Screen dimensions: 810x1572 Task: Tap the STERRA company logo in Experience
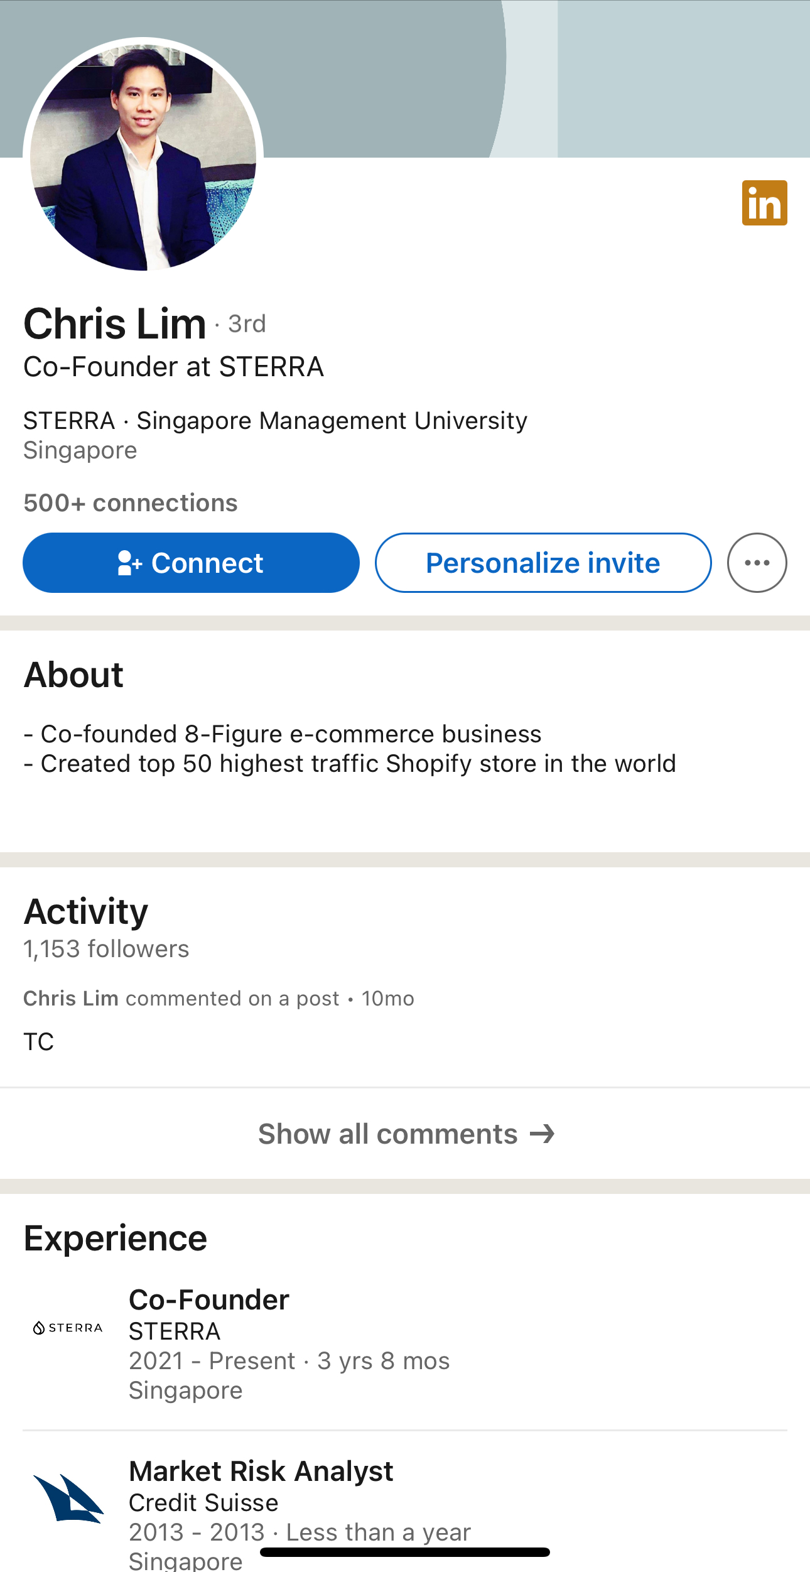point(68,1328)
